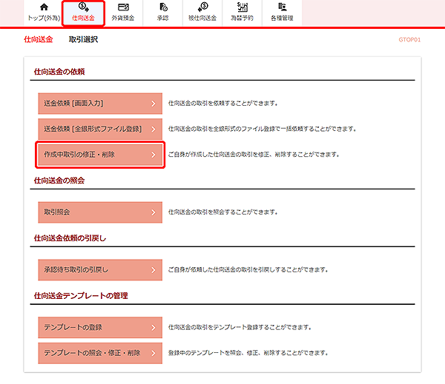Click the chevron on テンプレートの登録
This screenshot has width=445, height=384.
[154, 328]
